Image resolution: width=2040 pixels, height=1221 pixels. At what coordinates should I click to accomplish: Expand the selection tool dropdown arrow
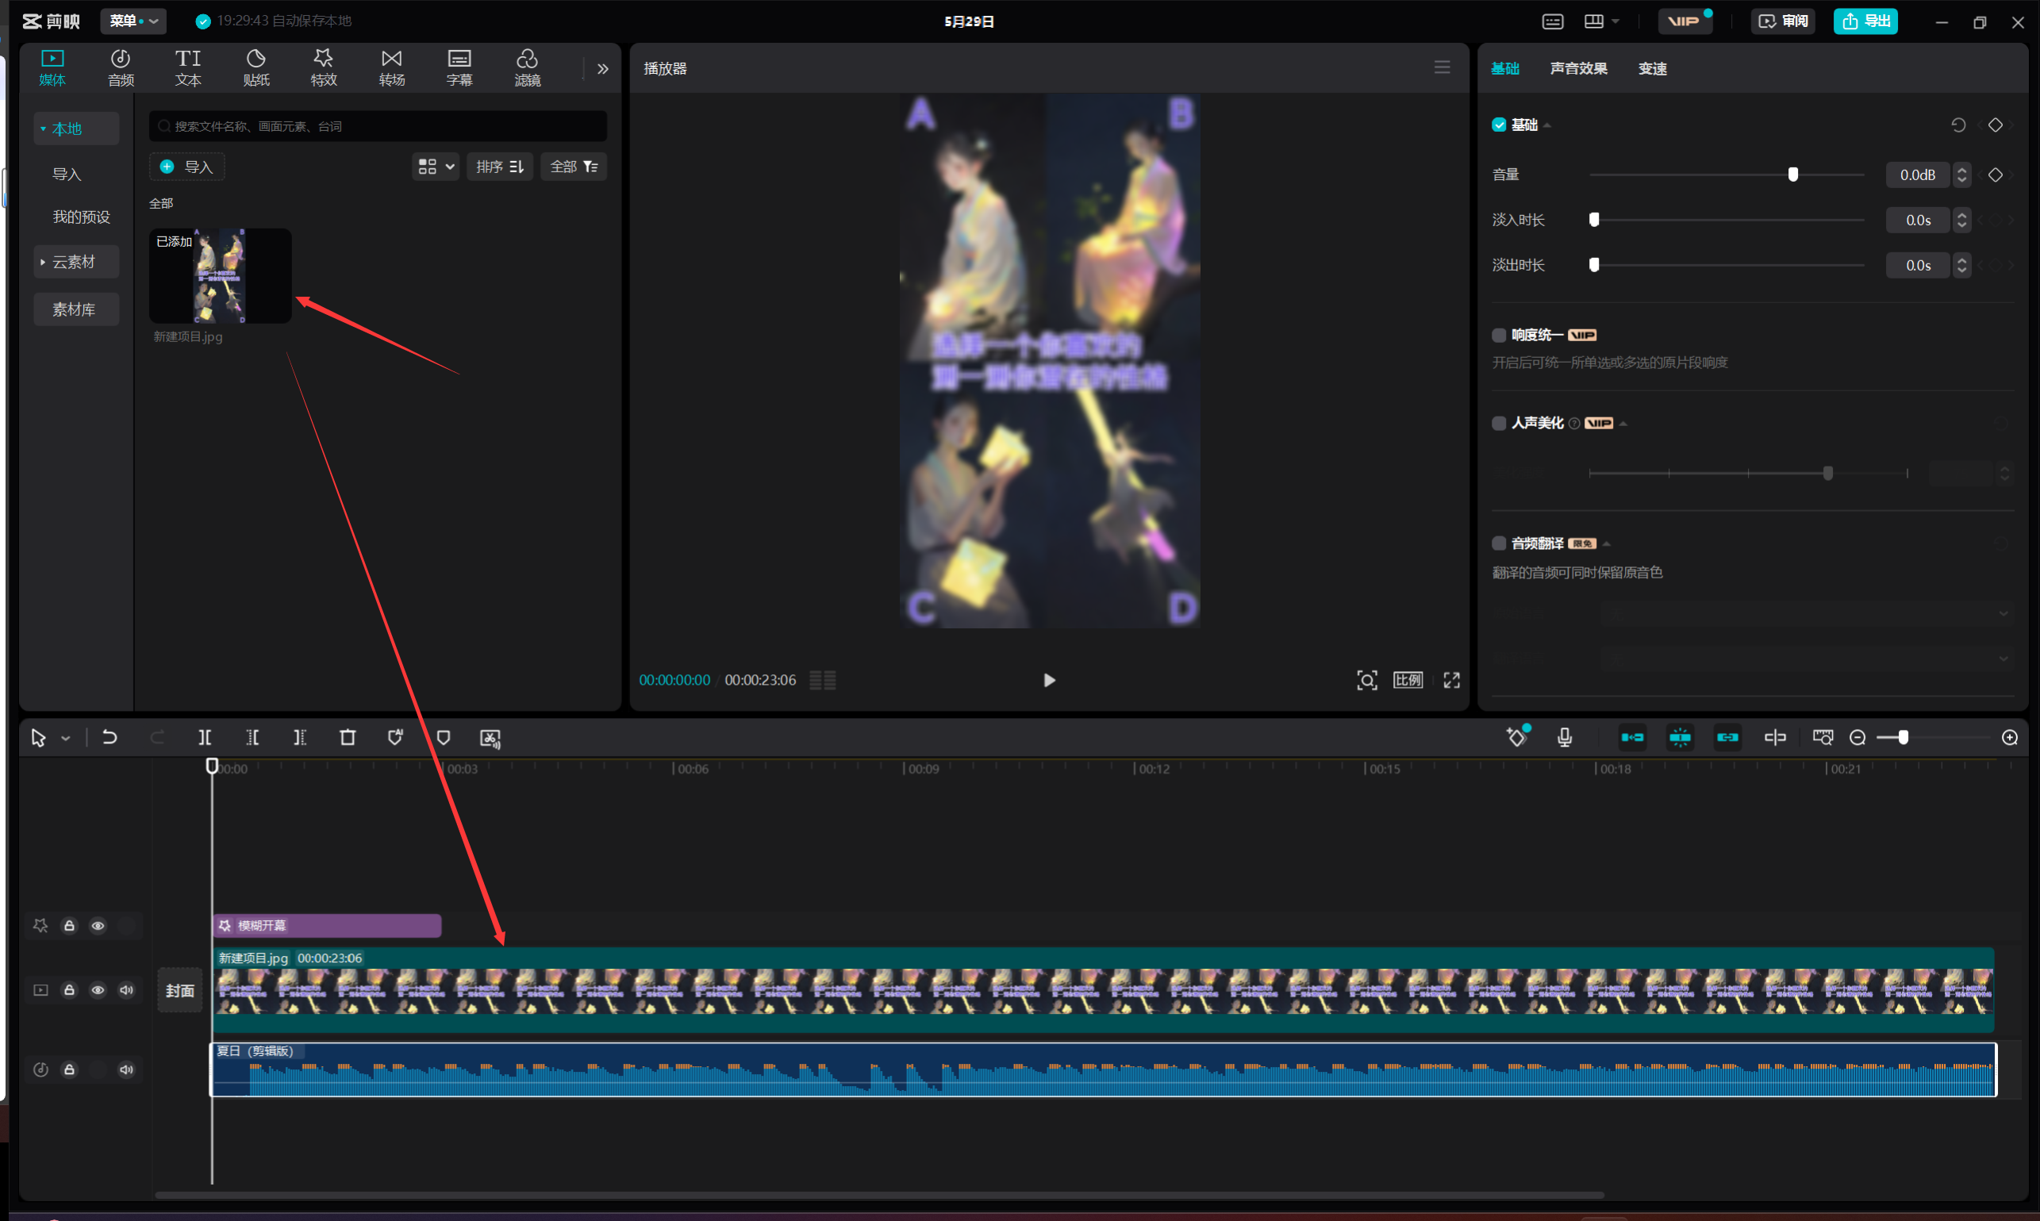(x=66, y=738)
